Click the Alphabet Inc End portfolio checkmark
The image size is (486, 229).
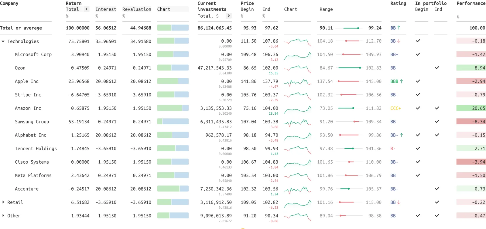coord(437,135)
